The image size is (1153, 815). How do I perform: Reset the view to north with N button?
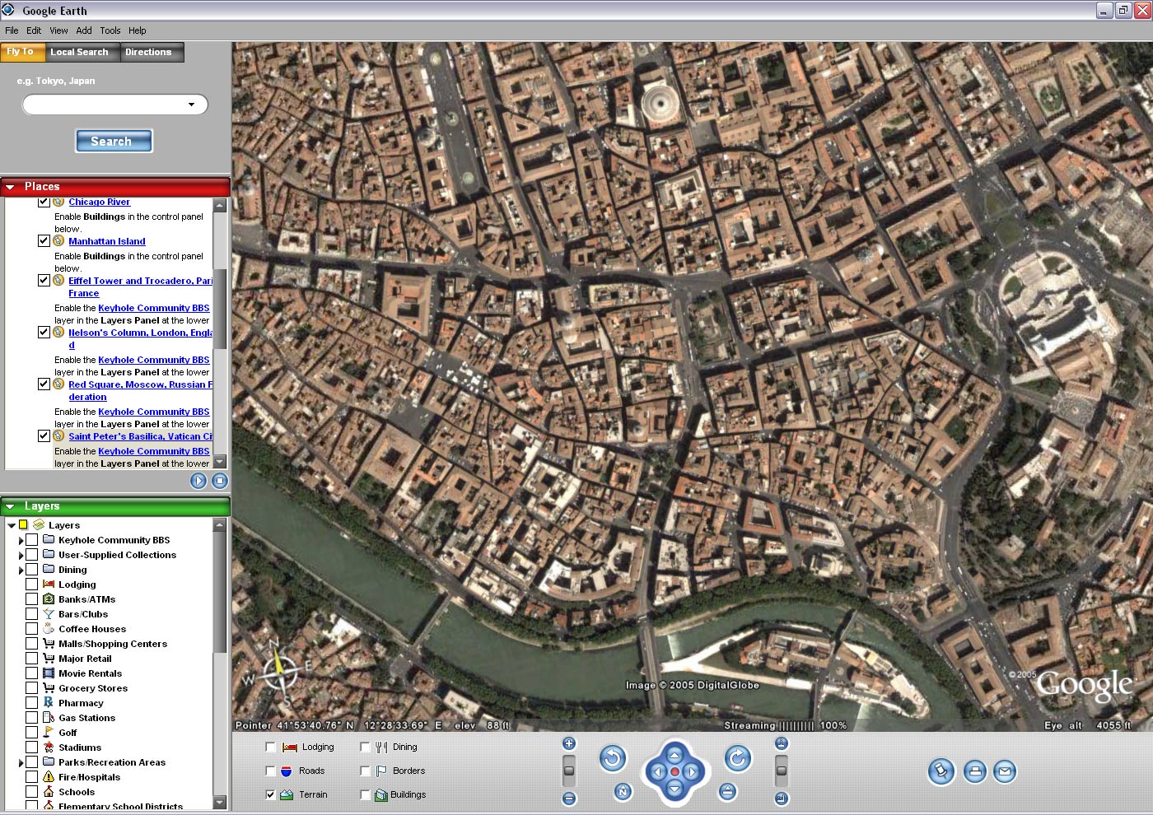pyautogui.click(x=623, y=791)
